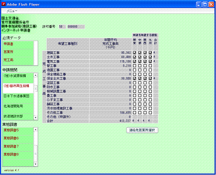Screen dimensions: 216x175
Task: Click scroll-up arrow of 申請機関 list
Action: pos(35,75)
